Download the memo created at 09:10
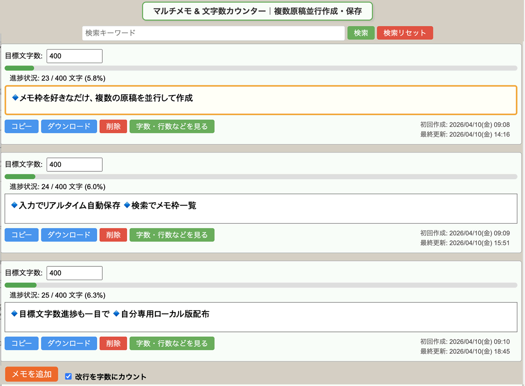The height and width of the screenshot is (386, 525). click(69, 343)
